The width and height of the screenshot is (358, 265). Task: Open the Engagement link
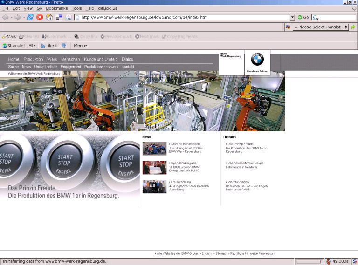point(70,67)
